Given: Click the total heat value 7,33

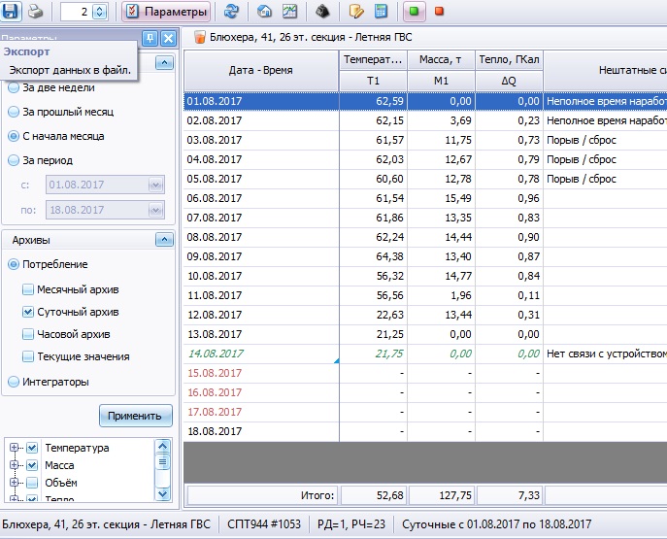Looking at the screenshot, I should coord(509,495).
